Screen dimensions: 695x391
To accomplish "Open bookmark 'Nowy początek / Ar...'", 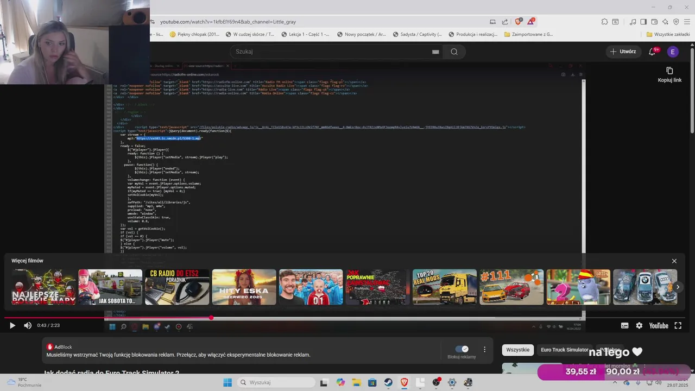I will (x=361, y=34).
